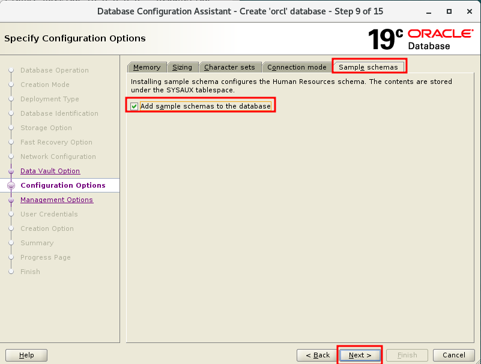
Task: Click the Data Vault Option step bullet
Action: [x=11, y=171]
